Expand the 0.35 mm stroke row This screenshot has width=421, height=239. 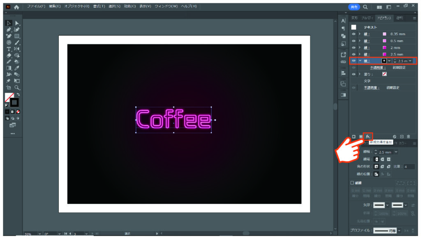click(x=359, y=34)
